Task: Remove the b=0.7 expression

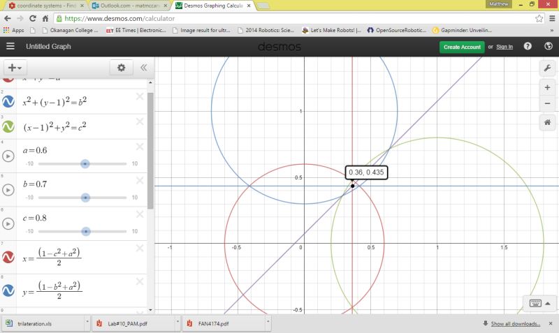Action: point(140,180)
